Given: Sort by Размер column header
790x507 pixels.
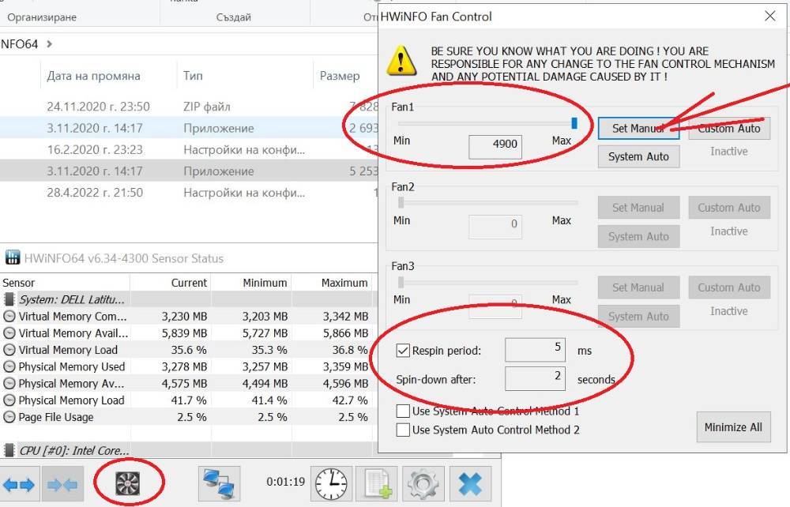Looking at the screenshot, I should 340,76.
